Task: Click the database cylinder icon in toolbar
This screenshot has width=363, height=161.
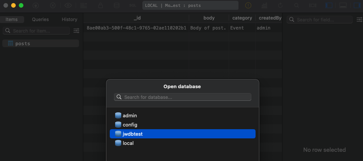Action: pyautogui.click(x=116, y=5)
